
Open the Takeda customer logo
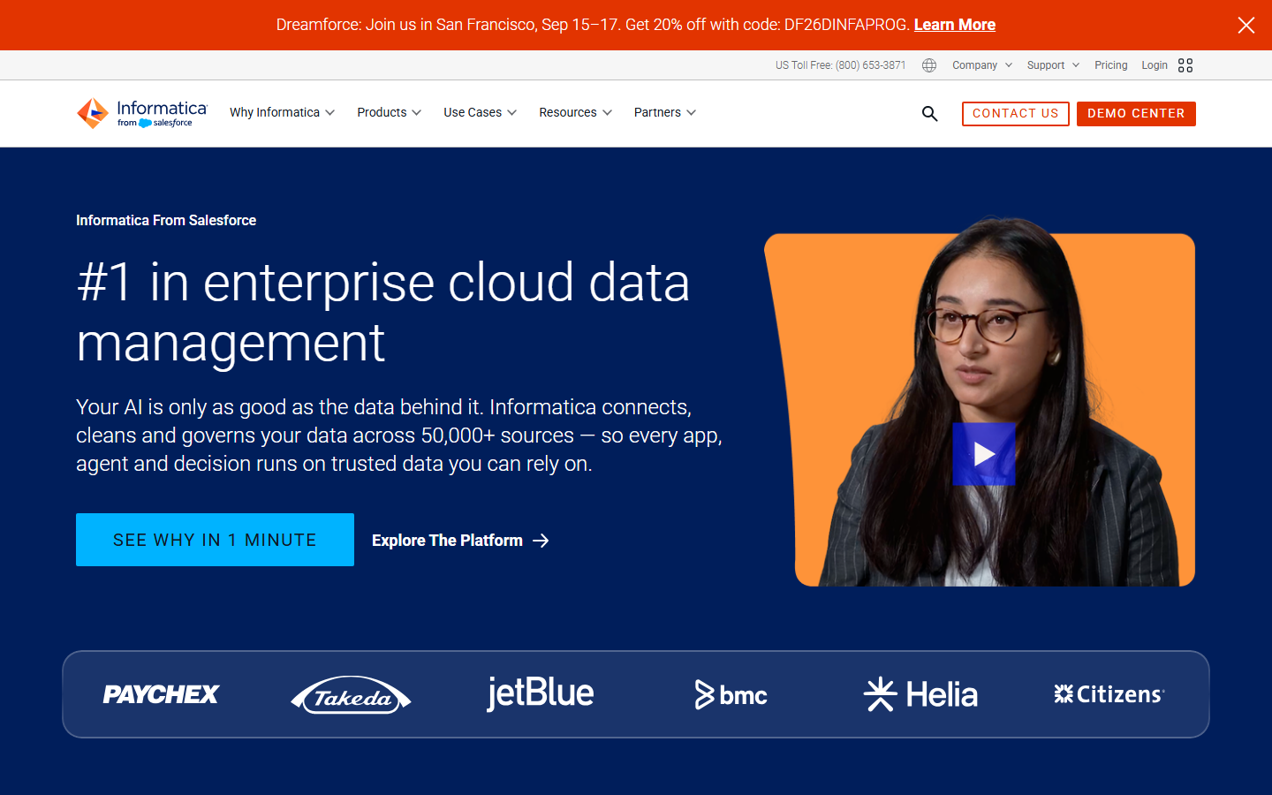[x=351, y=696]
